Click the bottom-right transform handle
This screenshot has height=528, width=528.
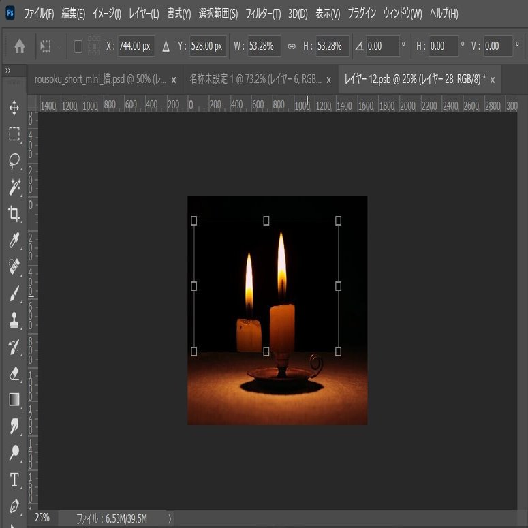coord(338,352)
